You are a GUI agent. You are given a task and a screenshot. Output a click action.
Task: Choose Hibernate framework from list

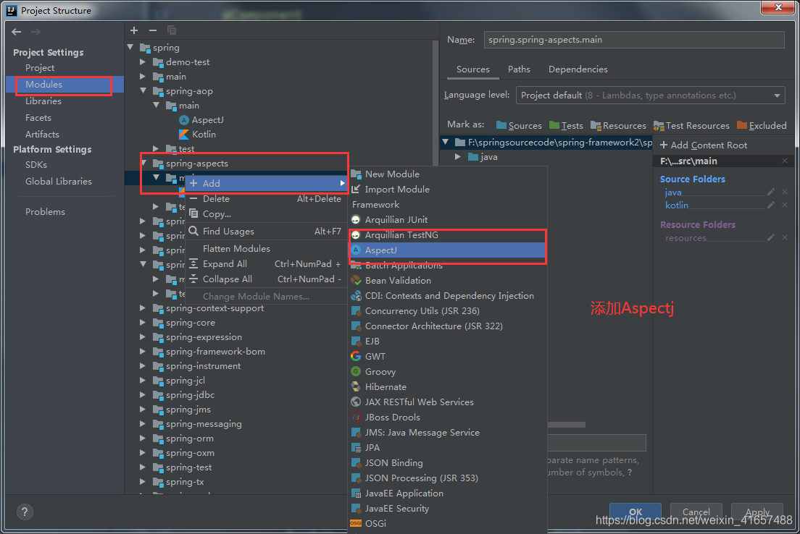point(447,386)
